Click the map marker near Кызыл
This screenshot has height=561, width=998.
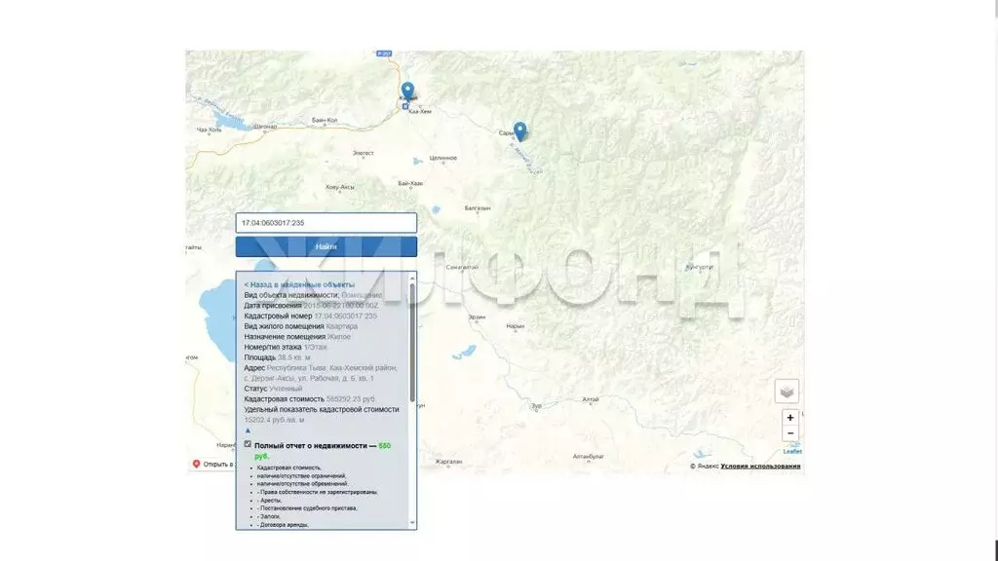pos(407,91)
